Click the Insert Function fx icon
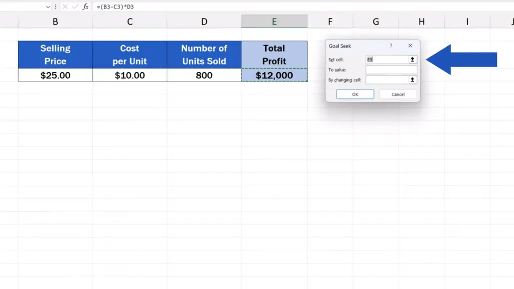 [86, 7]
